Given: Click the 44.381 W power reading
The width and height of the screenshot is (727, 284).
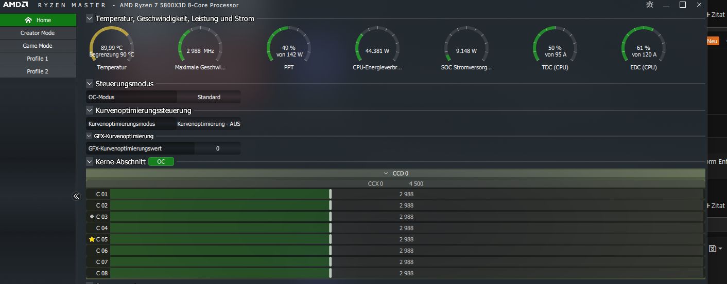Looking at the screenshot, I should point(377,51).
